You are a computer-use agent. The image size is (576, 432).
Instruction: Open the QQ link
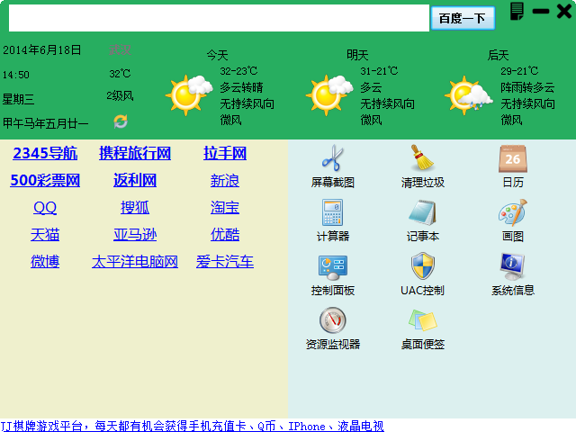click(45, 208)
